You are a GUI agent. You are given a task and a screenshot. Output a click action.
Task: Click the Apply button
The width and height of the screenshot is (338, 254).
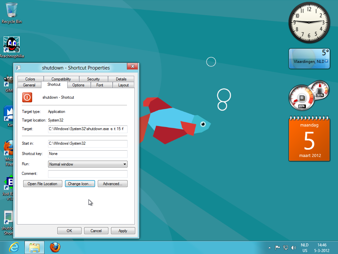pos(123,231)
